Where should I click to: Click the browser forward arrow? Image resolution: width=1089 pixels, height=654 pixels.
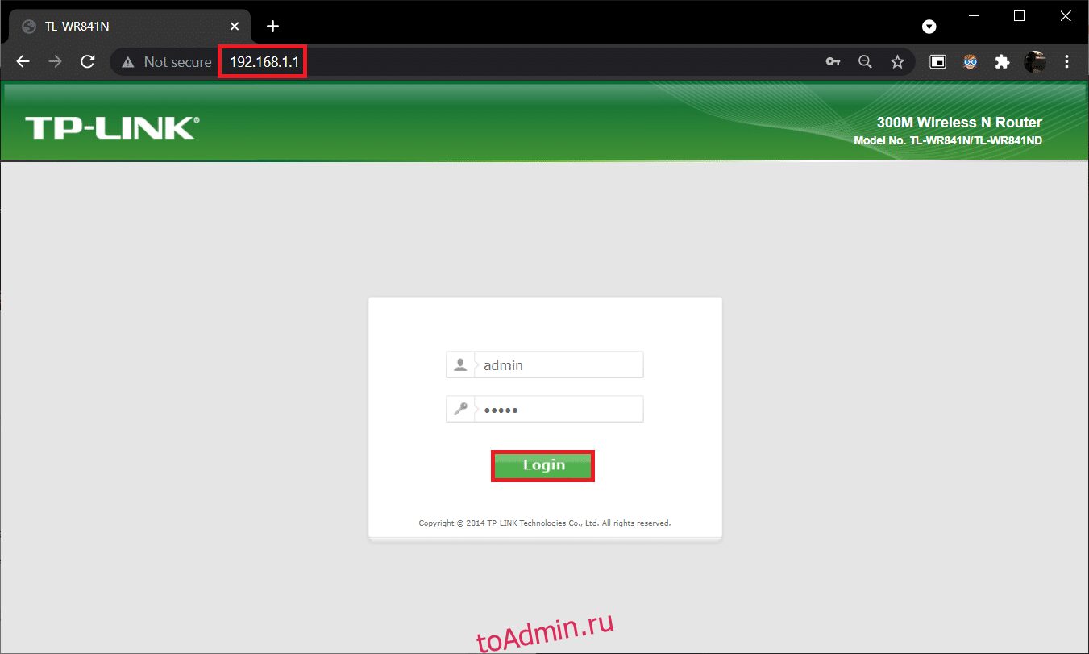56,61
